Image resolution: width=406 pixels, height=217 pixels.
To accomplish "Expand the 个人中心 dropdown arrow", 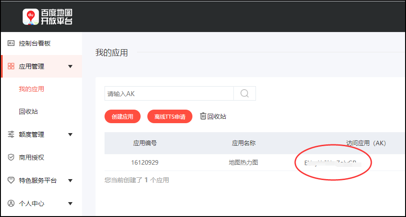I will [x=70, y=203].
